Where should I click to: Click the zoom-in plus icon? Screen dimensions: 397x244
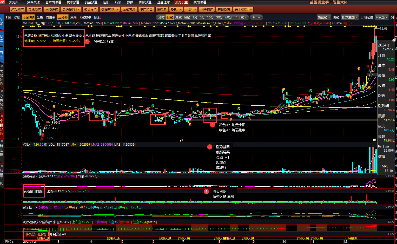tap(254, 17)
